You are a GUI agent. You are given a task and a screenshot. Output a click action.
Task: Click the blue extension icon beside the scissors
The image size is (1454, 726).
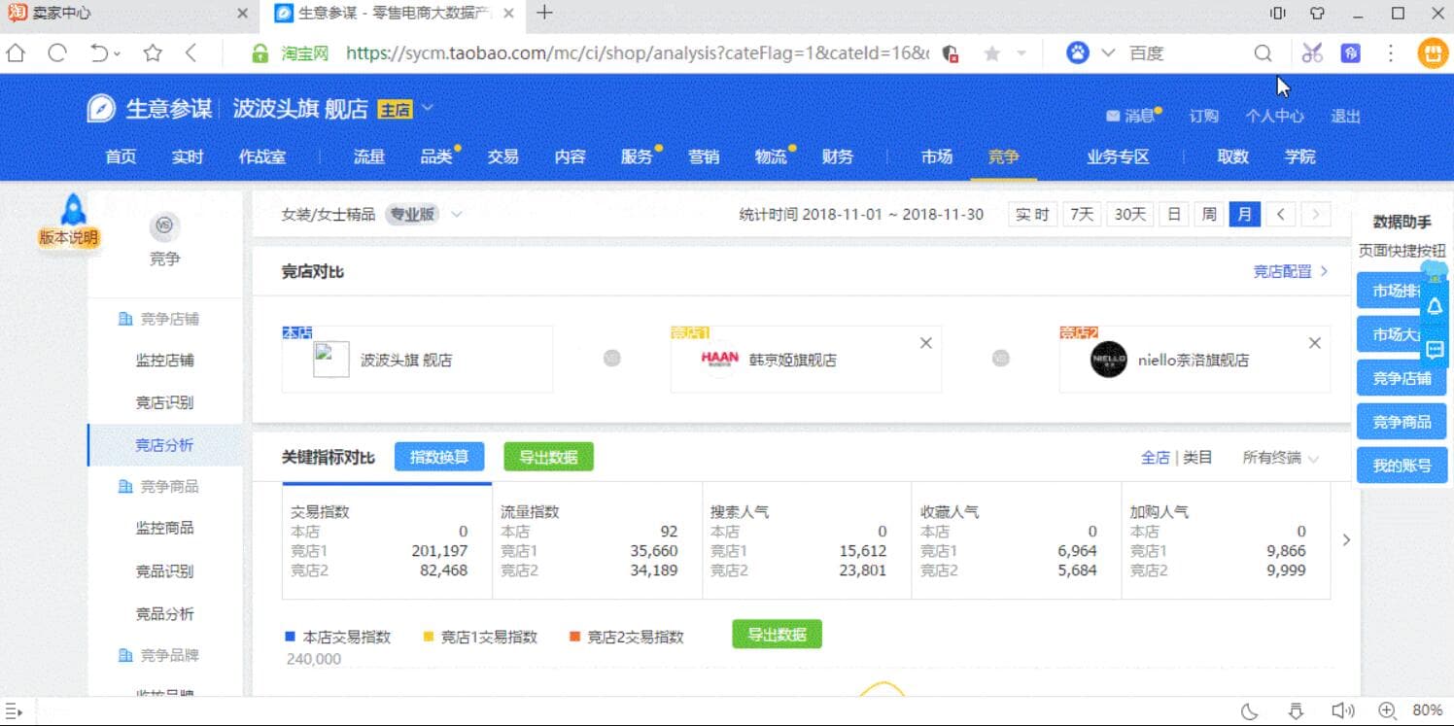[x=1350, y=53]
